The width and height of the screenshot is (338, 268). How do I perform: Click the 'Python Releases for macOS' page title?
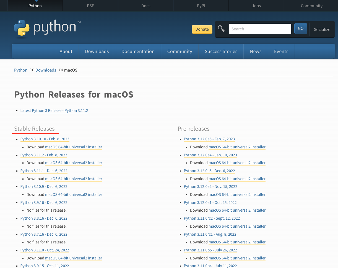(x=74, y=94)
